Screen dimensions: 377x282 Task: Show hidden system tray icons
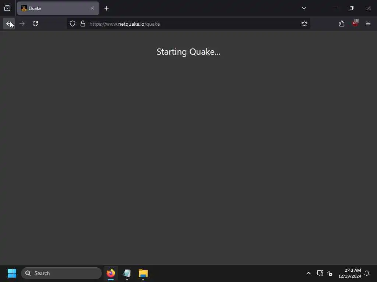click(309, 273)
